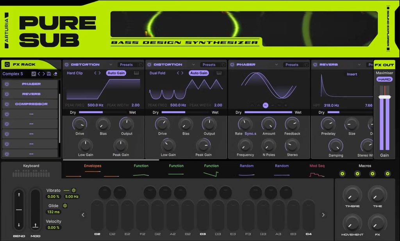Click the down arrow on the Bend wheel
Image resolution: width=400 pixels, height=241 pixels.
click(19, 225)
